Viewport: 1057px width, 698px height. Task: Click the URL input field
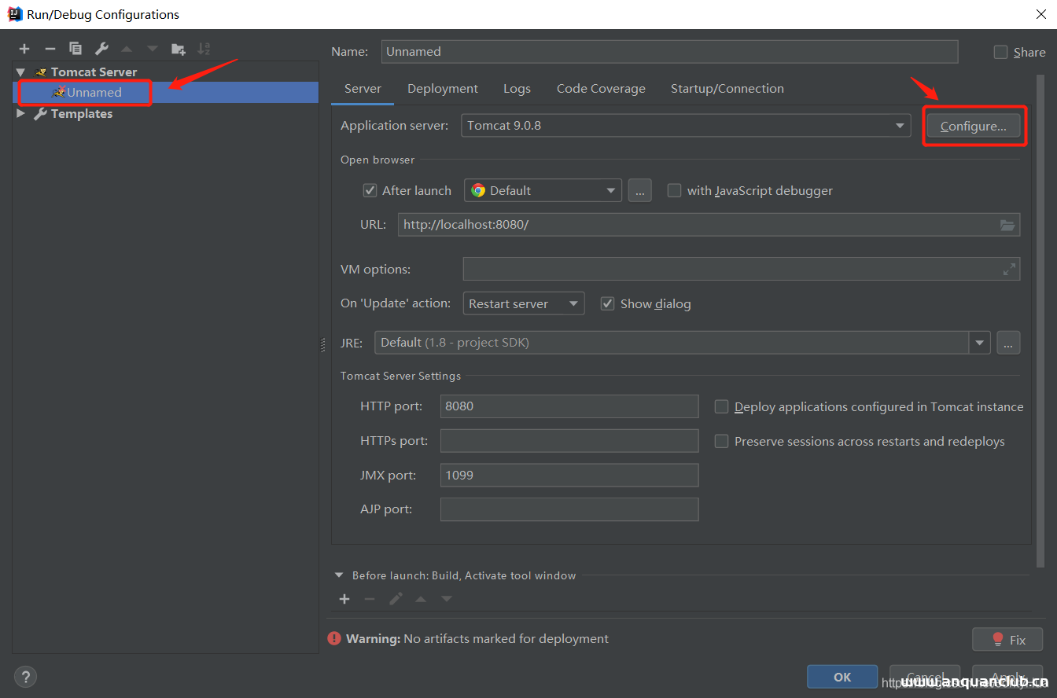[709, 225]
